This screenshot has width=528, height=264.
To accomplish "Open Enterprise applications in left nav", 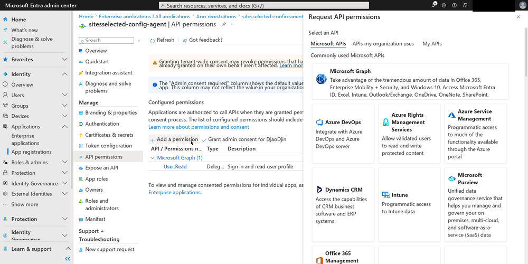I will [x=25, y=139].
